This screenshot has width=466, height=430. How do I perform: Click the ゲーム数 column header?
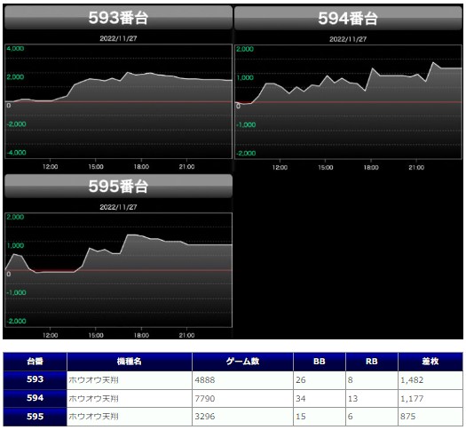(242, 362)
